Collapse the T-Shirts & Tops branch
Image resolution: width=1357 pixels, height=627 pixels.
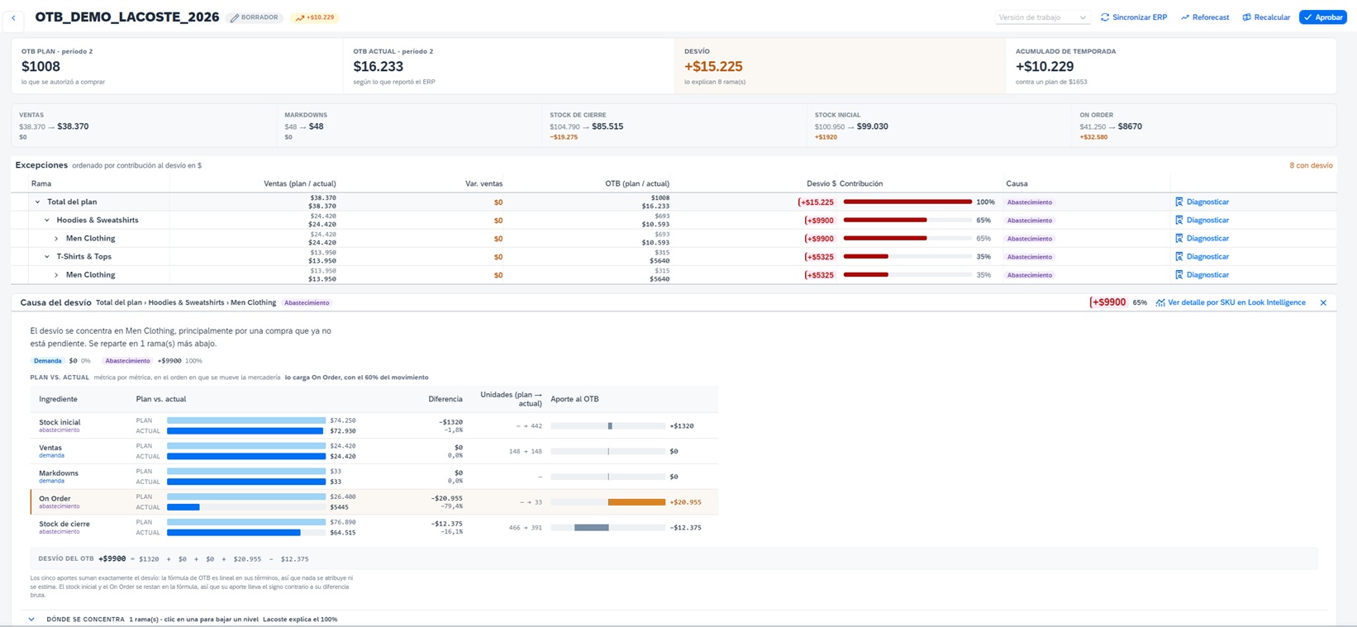[x=47, y=256]
